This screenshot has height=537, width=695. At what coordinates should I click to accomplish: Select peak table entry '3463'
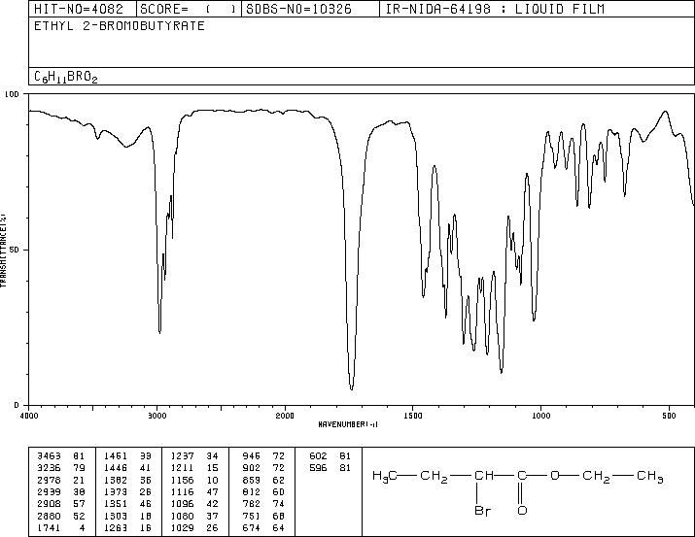point(49,456)
